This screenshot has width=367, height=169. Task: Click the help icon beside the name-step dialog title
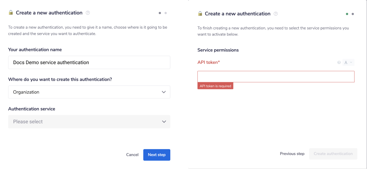[x=88, y=13]
